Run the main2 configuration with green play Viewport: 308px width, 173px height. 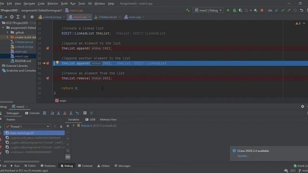pos(228,10)
